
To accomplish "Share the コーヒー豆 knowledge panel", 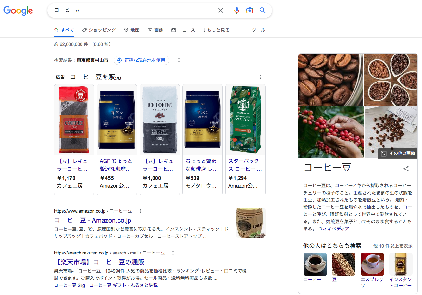I will click(x=406, y=169).
